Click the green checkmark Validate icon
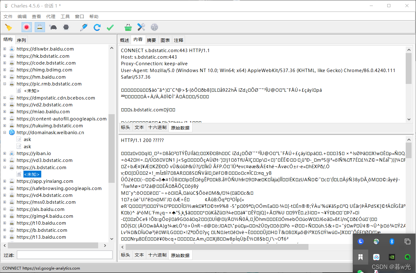This screenshot has height=273, width=416. 110,27
